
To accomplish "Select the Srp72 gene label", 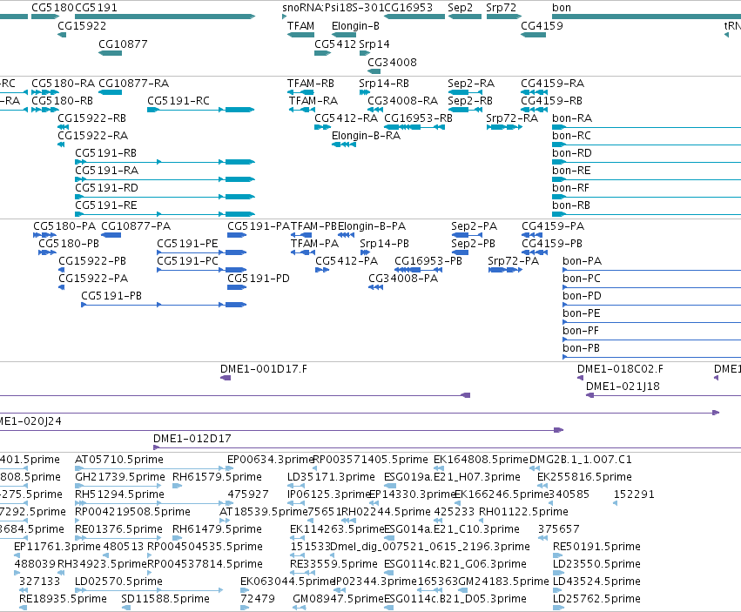I will (x=501, y=8).
